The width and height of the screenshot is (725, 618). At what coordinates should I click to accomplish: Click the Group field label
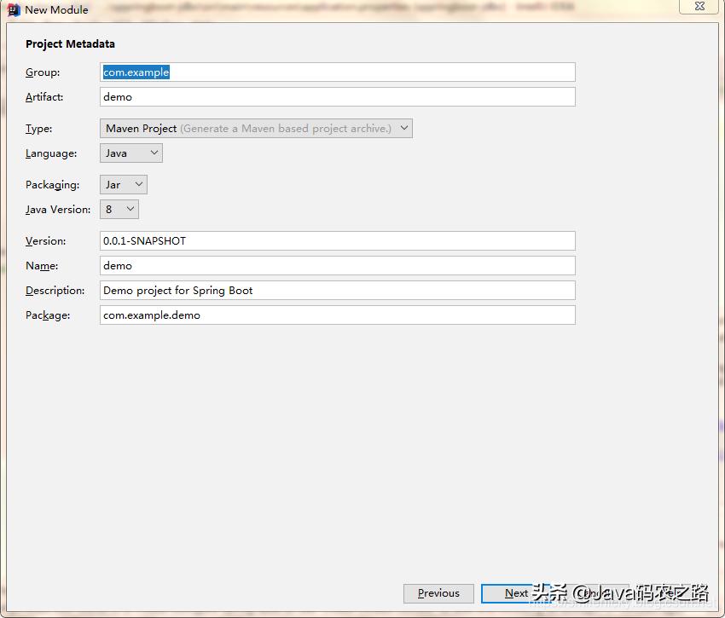[x=42, y=72]
